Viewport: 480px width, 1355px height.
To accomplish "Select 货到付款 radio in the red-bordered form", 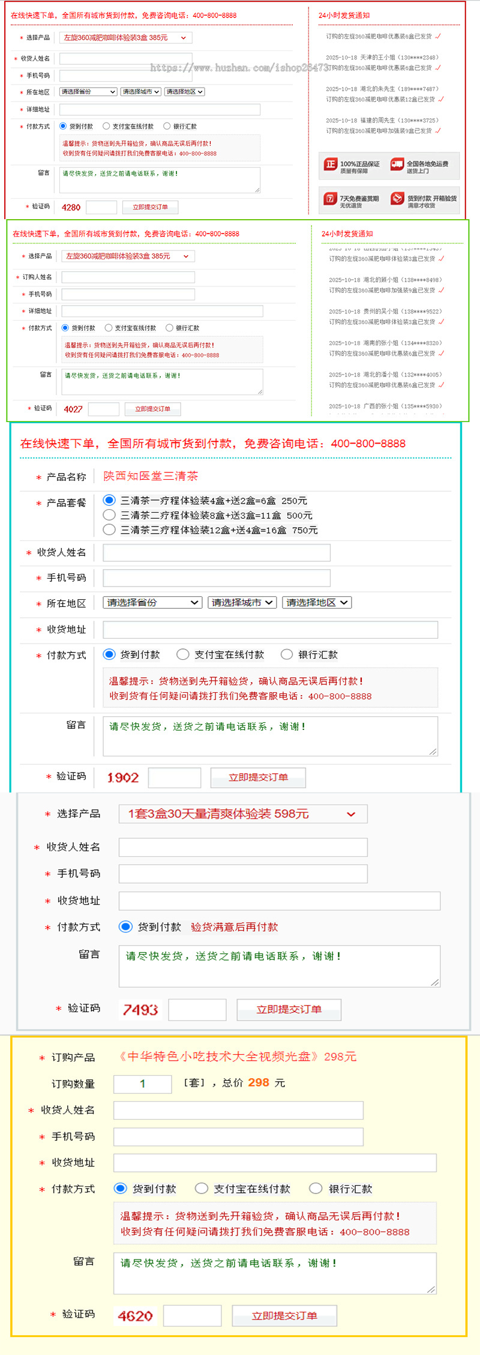I will coord(63,126).
